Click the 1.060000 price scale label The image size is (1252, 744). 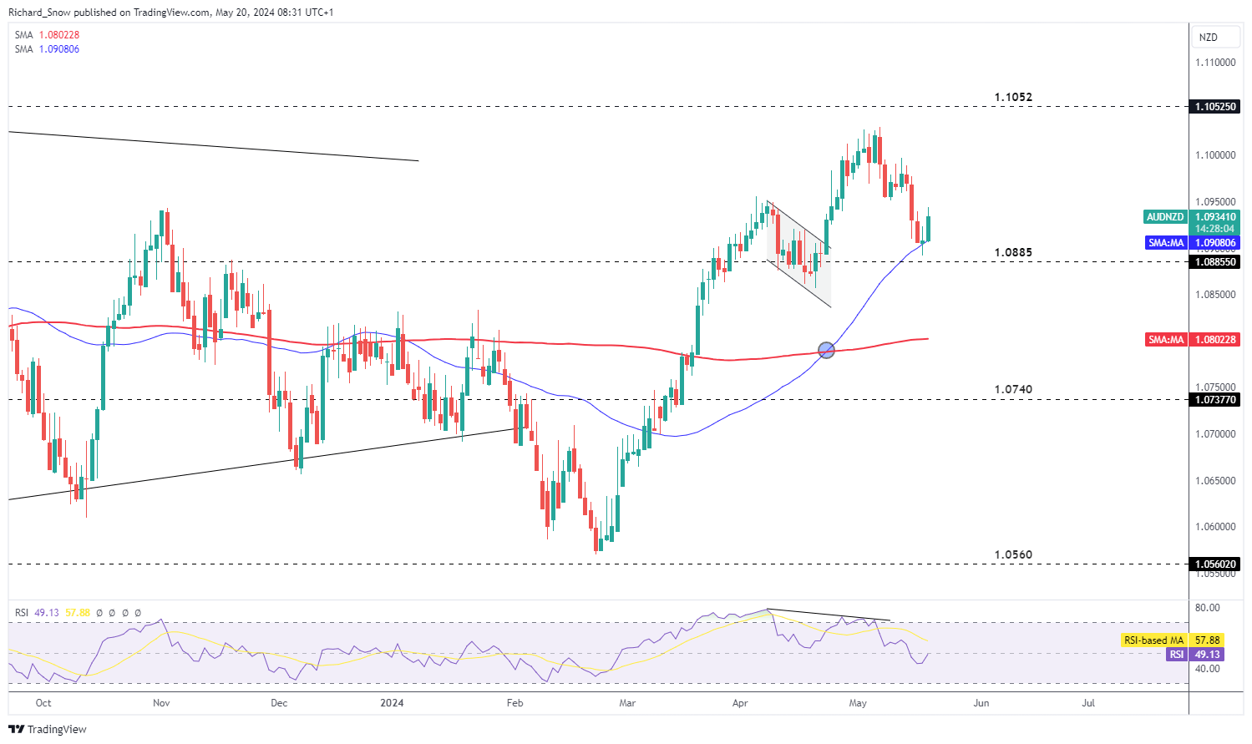pos(1215,527)
